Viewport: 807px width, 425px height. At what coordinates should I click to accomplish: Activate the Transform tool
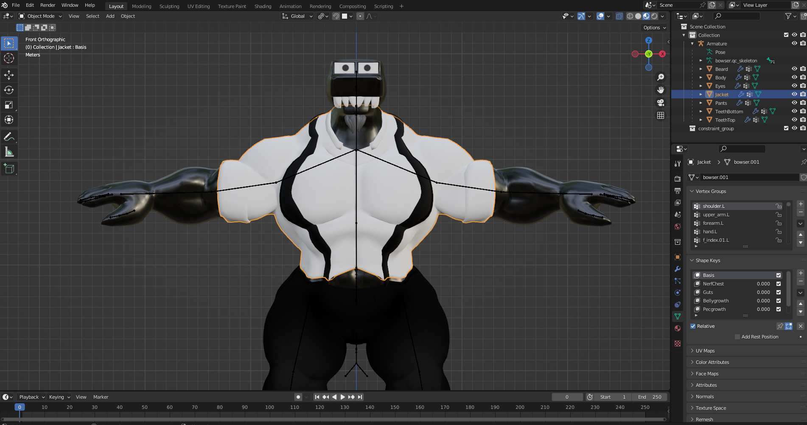point(9,120)
